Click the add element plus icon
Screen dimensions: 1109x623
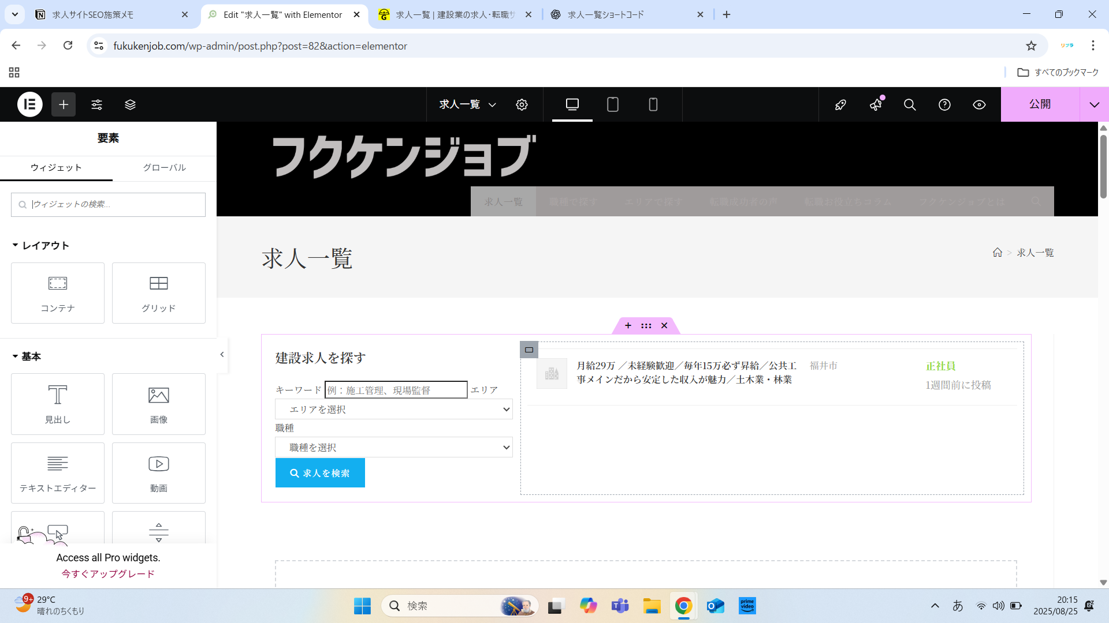point(64,104)
